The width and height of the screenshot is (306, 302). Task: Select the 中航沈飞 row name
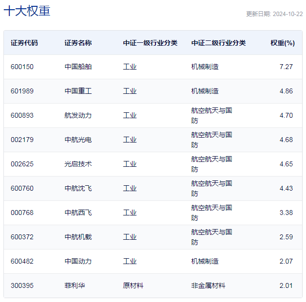(x=78, y=188)
